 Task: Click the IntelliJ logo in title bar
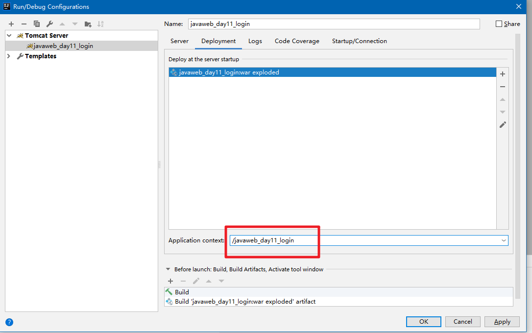pyautogui.click(x=6, y=6)
